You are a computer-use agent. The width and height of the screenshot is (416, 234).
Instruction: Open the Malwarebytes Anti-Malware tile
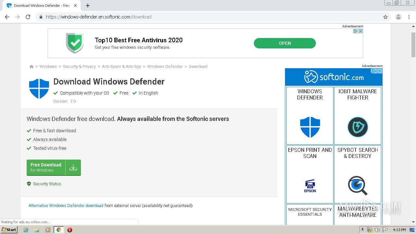[357, 214]
